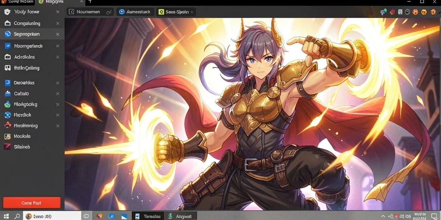Close the "Hromgeranch" sidebar entry
Image resolution: width=441 pixels, height=220 pixels.
(58, 46)
